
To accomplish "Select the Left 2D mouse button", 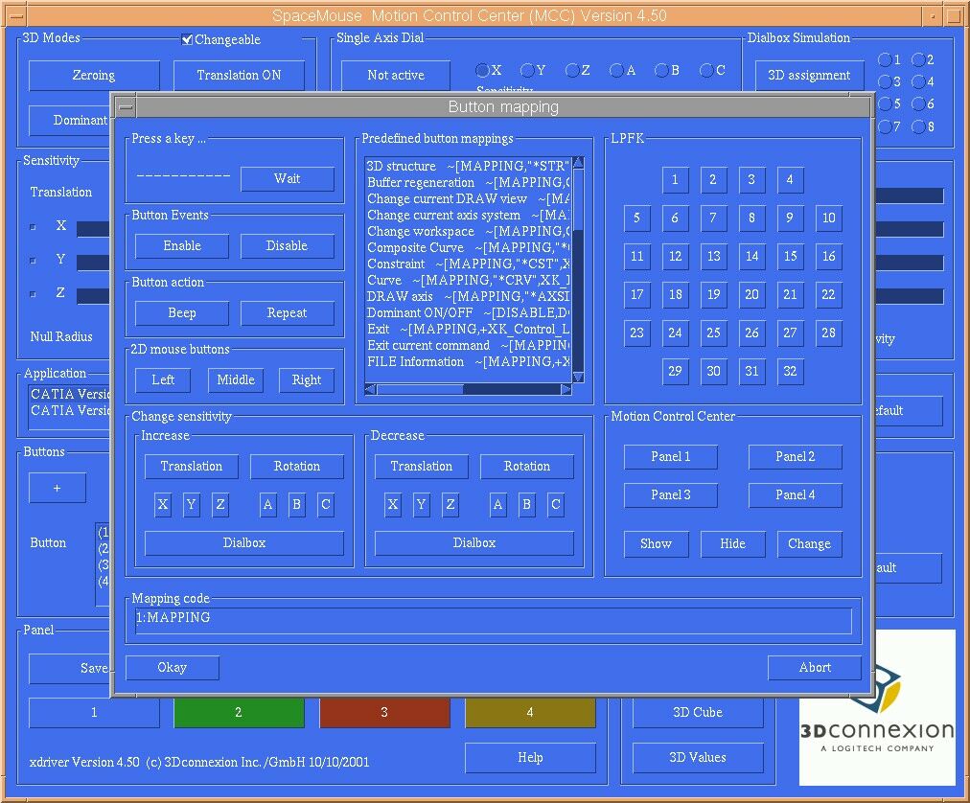I will 162,379.
